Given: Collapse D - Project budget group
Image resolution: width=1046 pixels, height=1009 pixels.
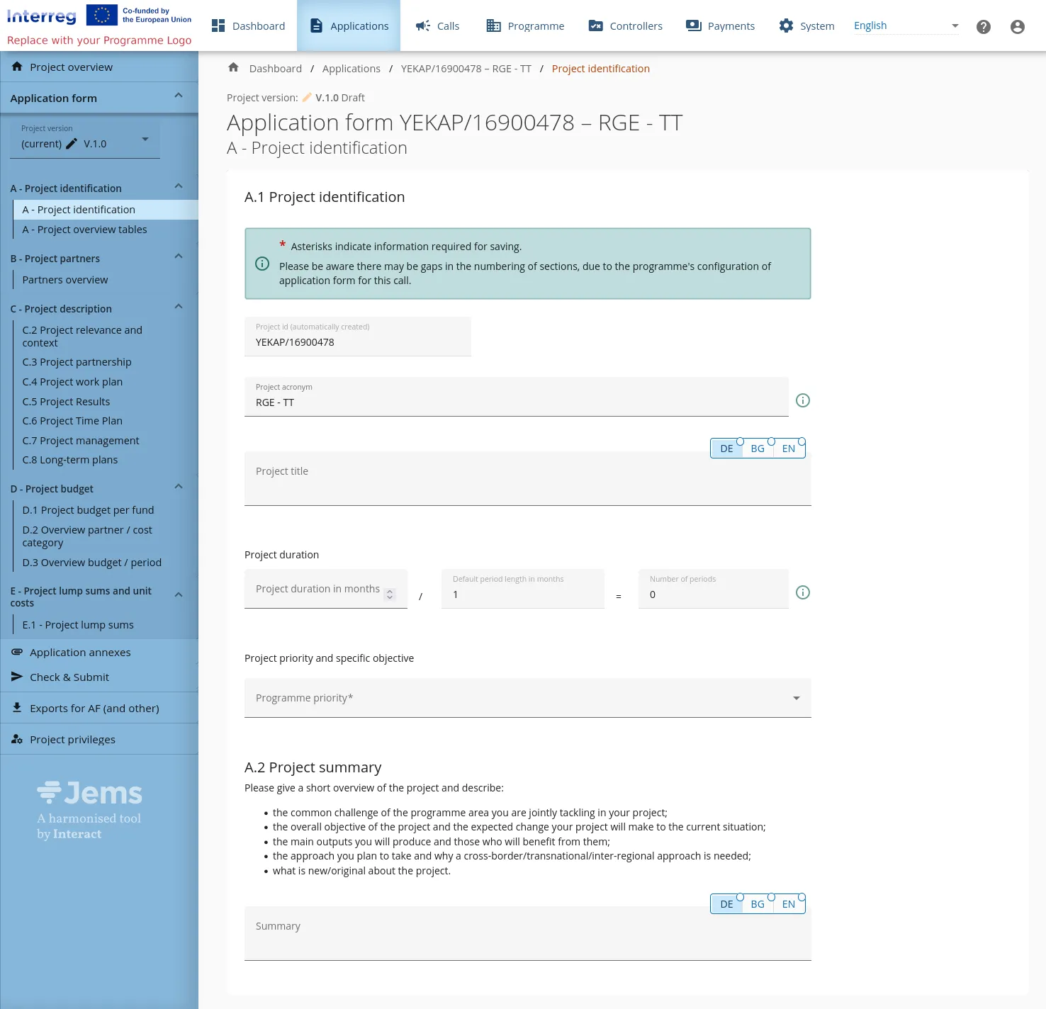Looking at the screenshot, I should tap(179, 487).
